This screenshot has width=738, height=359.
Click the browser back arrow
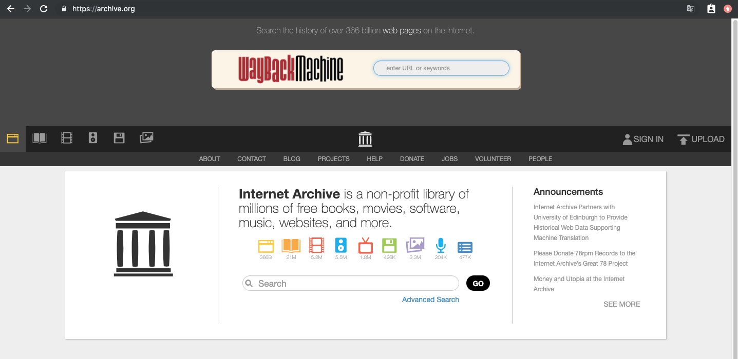(10, 9)
